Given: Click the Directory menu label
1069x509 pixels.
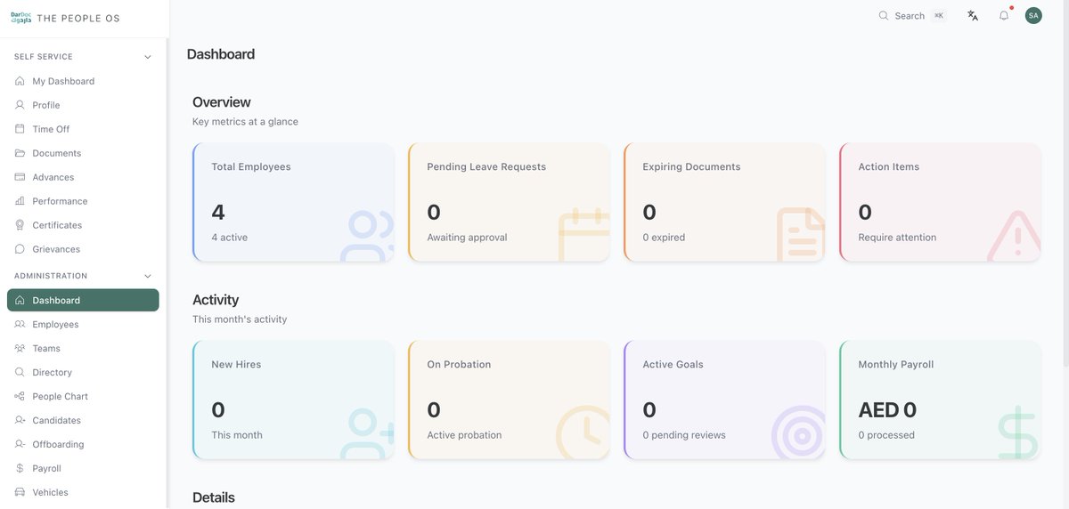Looking at the screenshot, I should pos(53,373).
